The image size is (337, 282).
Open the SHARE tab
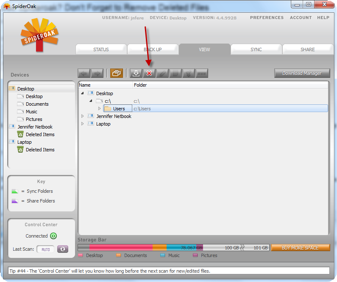(x=308, y=49)
